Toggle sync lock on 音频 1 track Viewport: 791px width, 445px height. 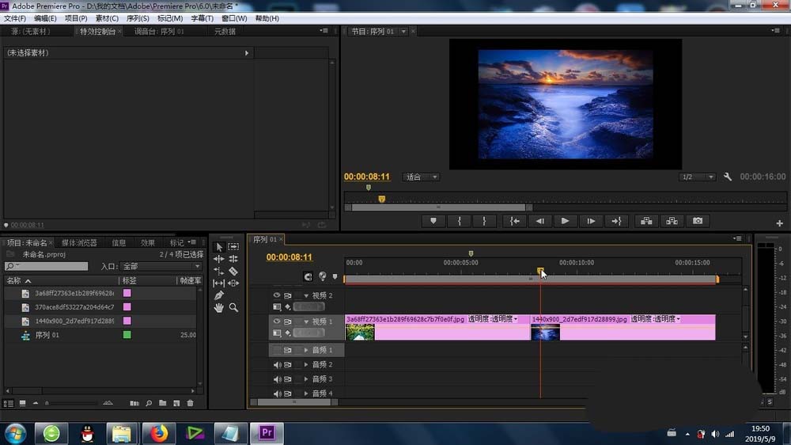tap(288, 350)
